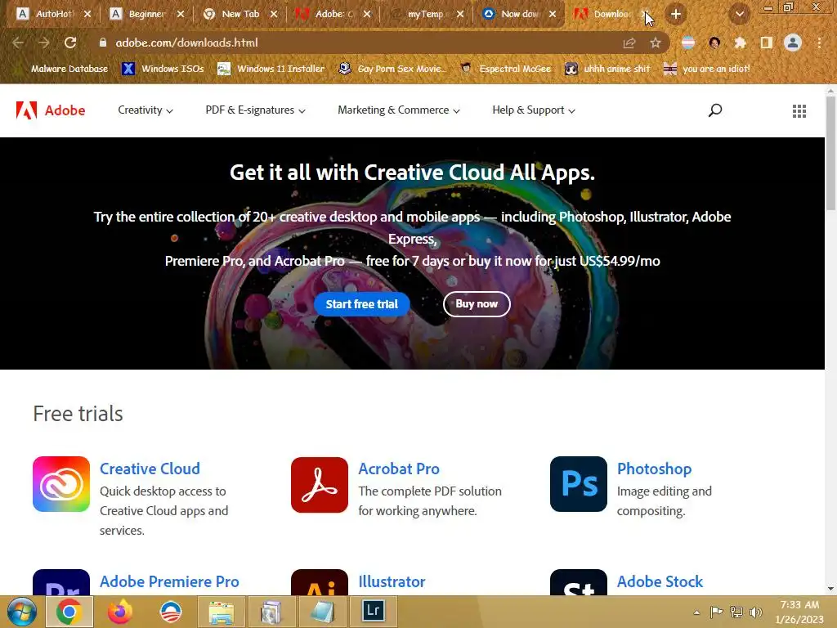This screenshot has height=628, width=837.
Task: Open the Illustrator link
Action: click(x=392, y=581)
